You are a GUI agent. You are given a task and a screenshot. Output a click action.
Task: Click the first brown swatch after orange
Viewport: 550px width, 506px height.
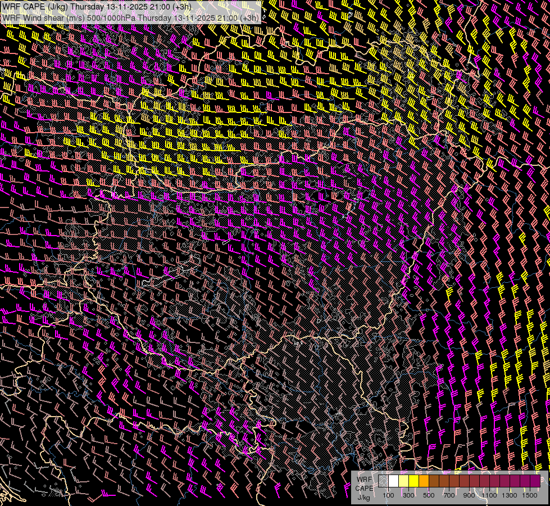point(434,481)
